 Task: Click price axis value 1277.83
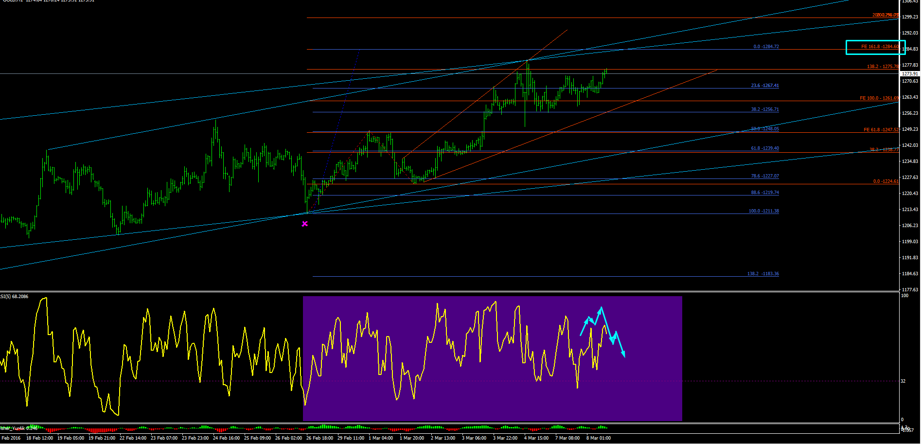tap(910, 65)
